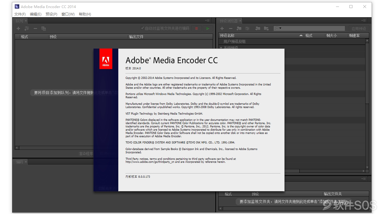Click the 输出文件 column header in Queue panel
The height and width of the screenshot is (214, 382).
click(136, 37)
